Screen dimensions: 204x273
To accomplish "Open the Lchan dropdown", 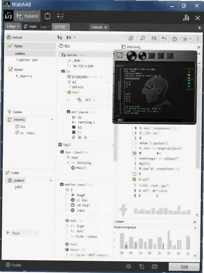I will [13, 26].
